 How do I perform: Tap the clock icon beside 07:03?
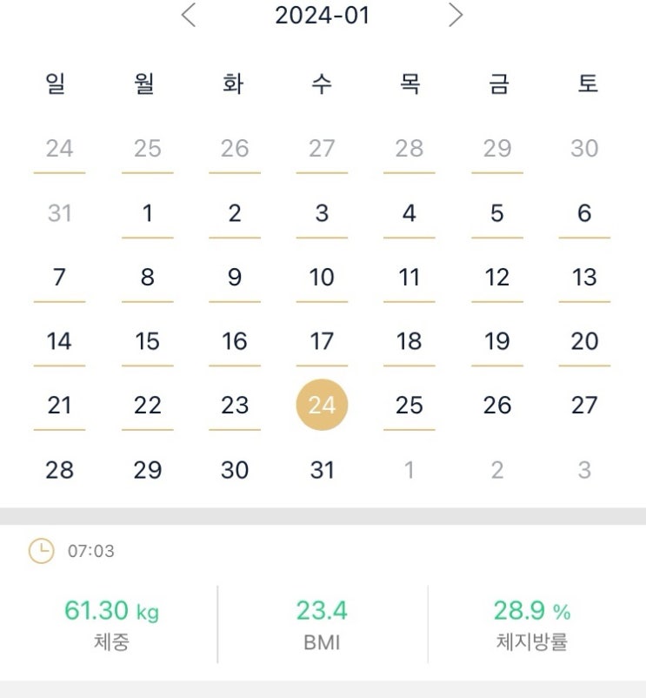(x=41, y=551)
